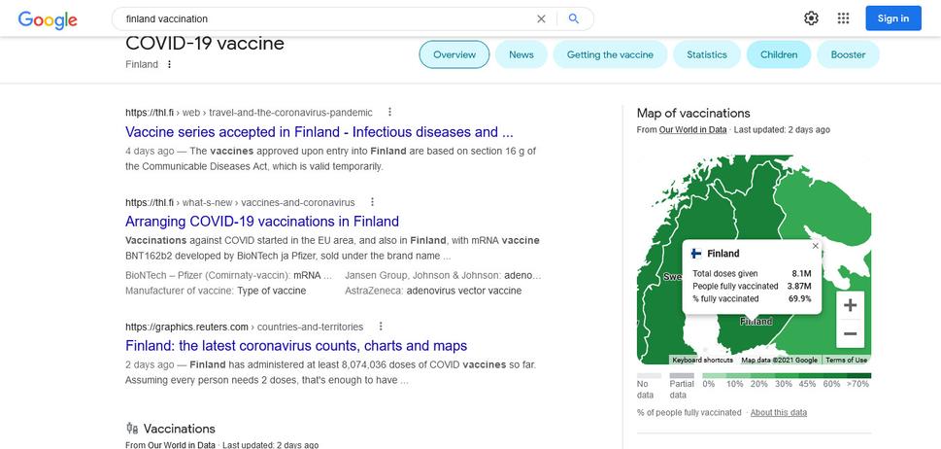
Task: Select the News tab
Action: click(x=521, y=54)
